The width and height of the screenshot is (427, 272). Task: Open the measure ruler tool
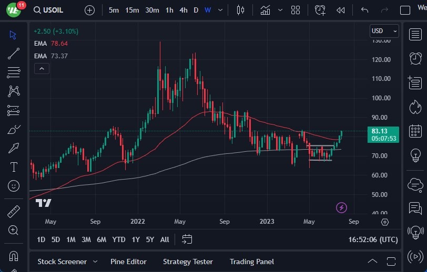[14, 212]
